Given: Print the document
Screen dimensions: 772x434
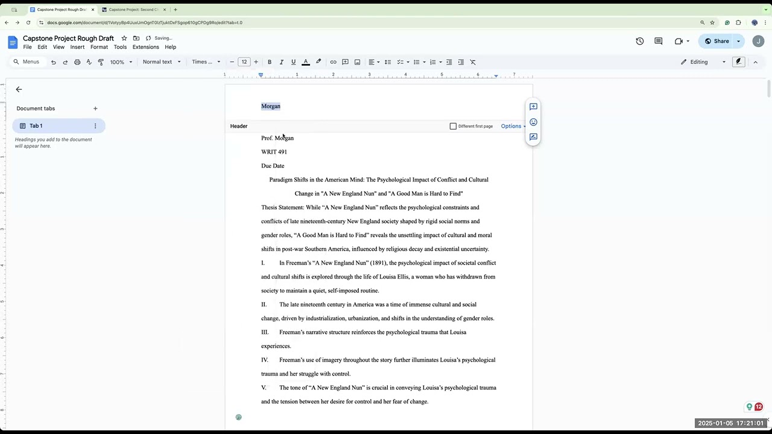Looking at the screenshot, I should click(x=77, y=62).
